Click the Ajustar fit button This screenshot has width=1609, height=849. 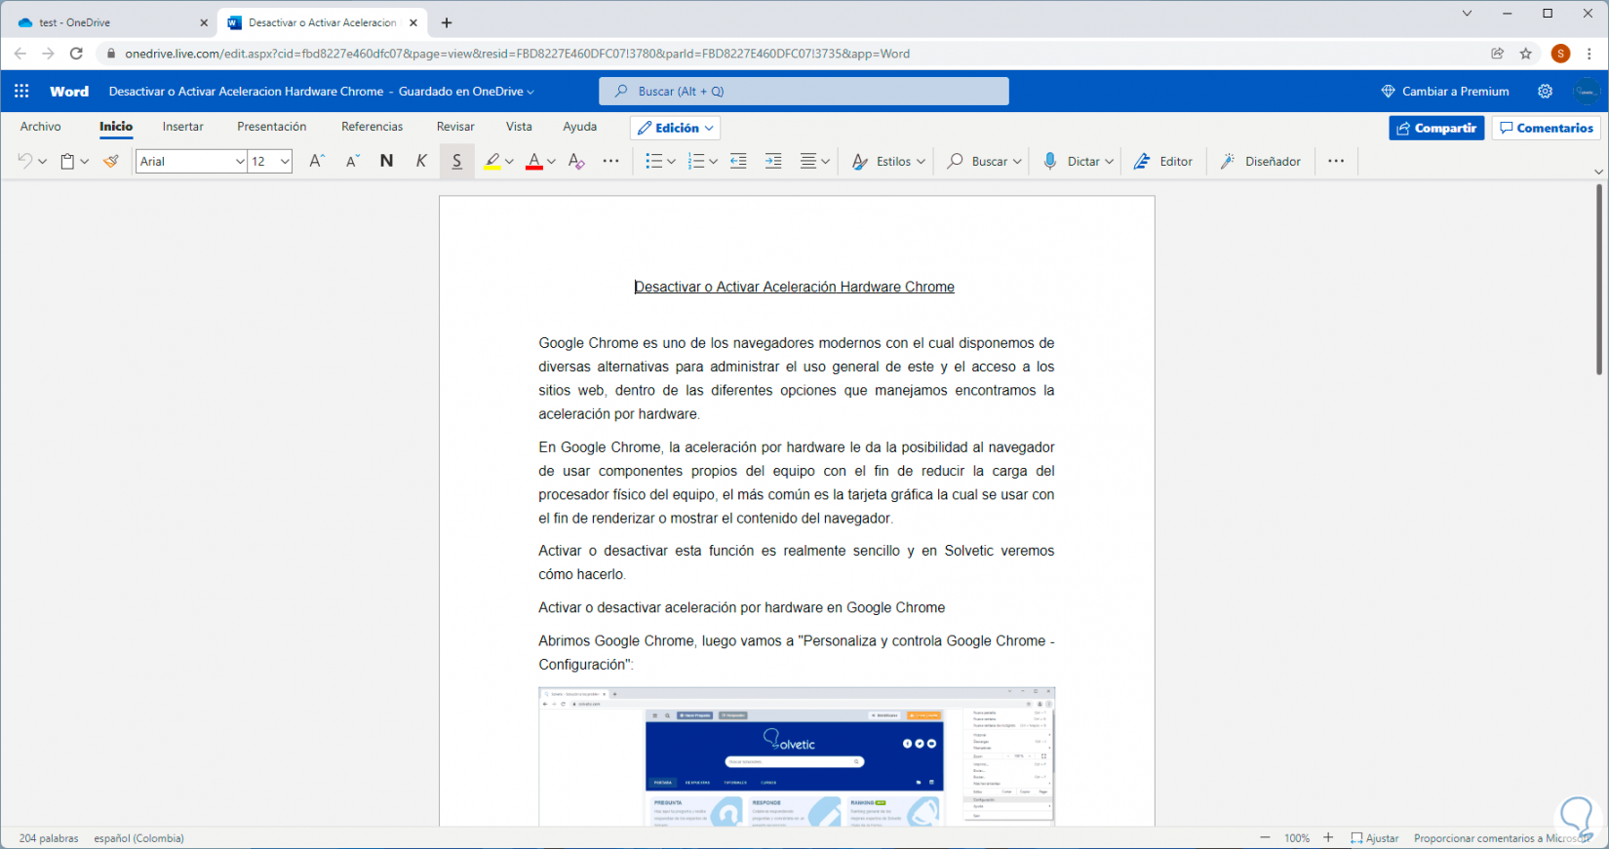(x=1375, y=838)
